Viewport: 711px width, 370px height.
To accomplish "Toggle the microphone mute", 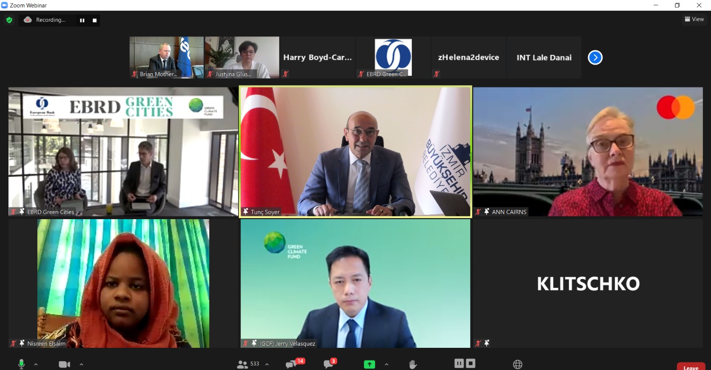I will pos(21,364).
